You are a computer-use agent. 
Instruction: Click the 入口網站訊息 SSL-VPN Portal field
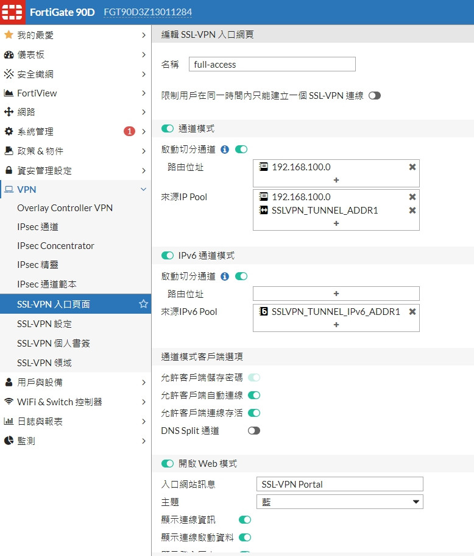(x=339, y=484)
